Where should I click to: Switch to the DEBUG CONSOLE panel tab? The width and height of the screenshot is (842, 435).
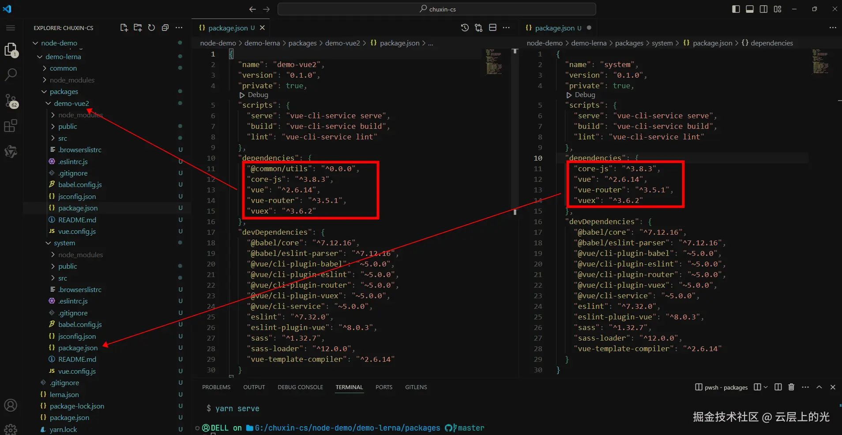pyautogui.click(x=301, y=387)
